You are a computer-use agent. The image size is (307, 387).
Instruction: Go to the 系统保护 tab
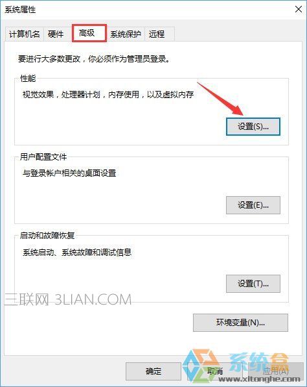pyautogui.click(x=126, y=34)
